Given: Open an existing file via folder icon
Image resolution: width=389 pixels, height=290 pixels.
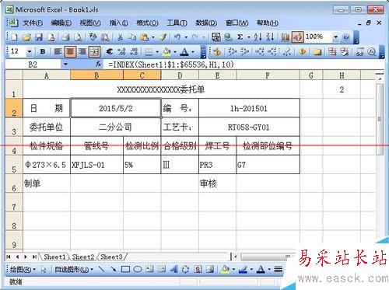Looking at the screenshot, I should [x=26, y=37].
